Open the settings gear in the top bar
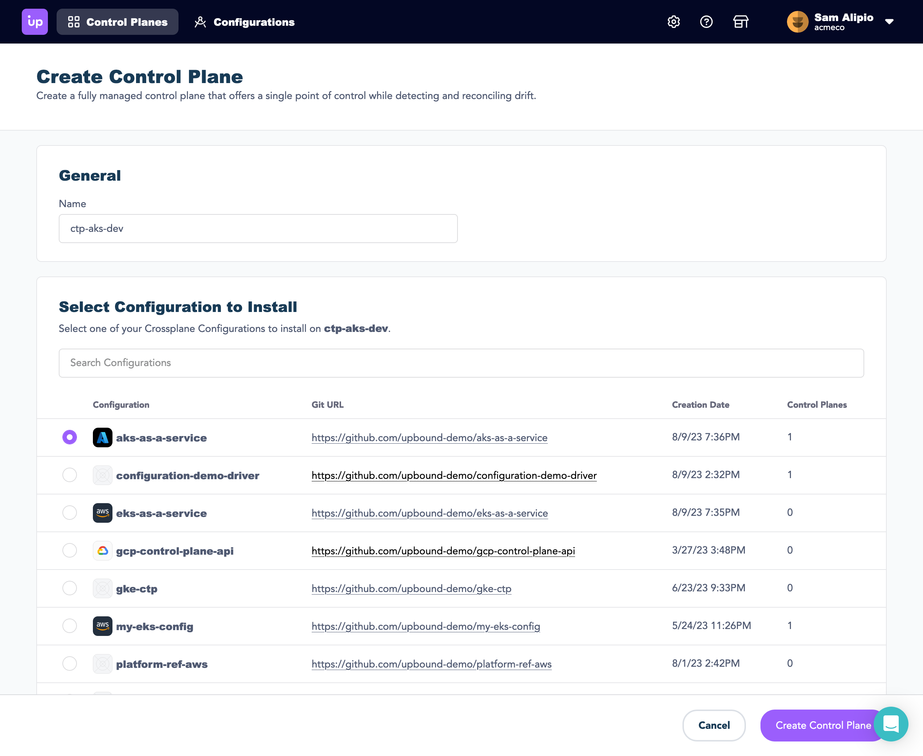 tap(673, 22)
